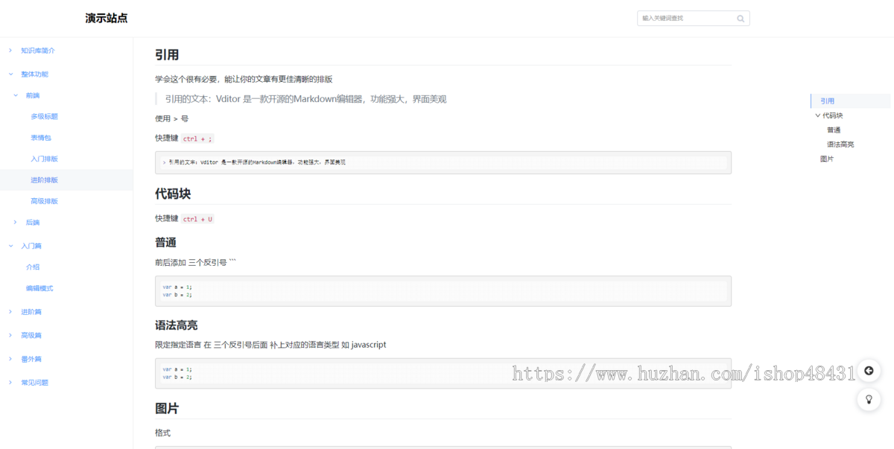The image size is (894, 449).
Task: Click the 格式 text under 图片
Action: click(x=163, y=433)
